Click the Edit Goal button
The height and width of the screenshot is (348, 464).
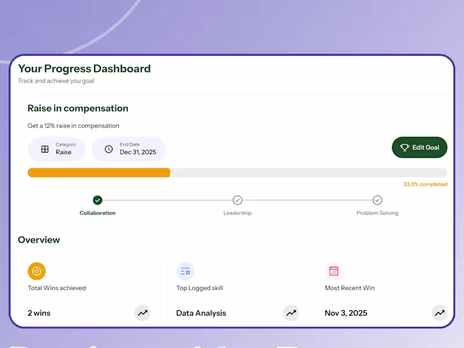[419, 147]
